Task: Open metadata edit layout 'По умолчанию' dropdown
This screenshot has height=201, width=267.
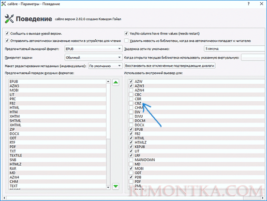Action: tap(105, 66)
